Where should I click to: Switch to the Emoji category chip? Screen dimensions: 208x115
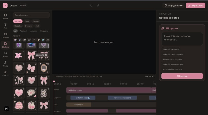click(27, 21)
